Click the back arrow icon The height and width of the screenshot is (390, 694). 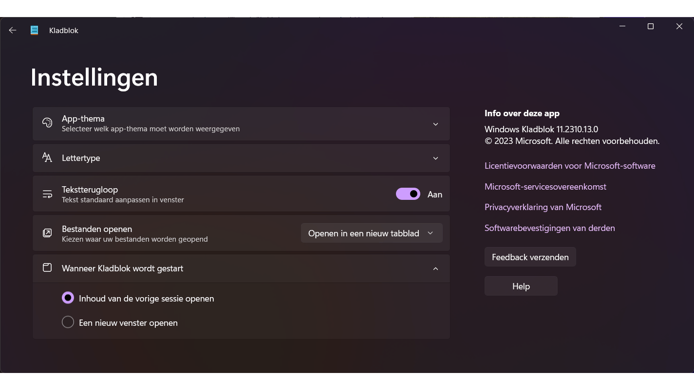coord(13,30)
